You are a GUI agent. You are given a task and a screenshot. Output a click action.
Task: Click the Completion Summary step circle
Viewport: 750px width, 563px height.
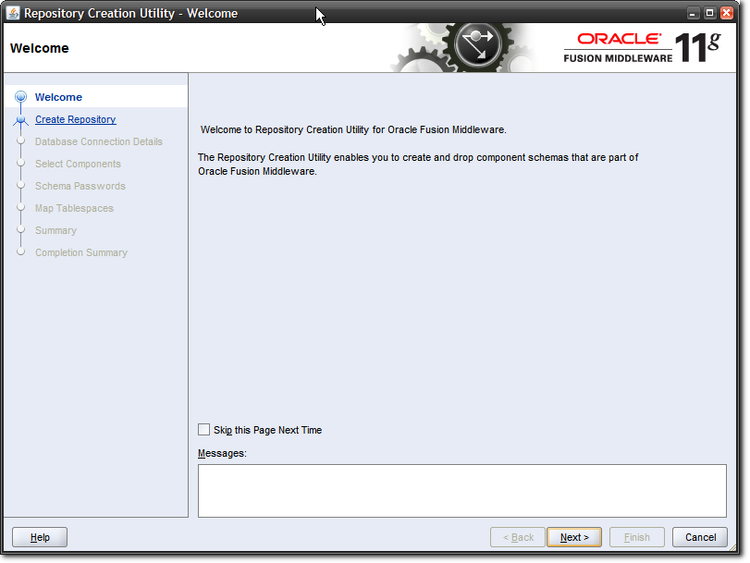[x=20, y=251]
